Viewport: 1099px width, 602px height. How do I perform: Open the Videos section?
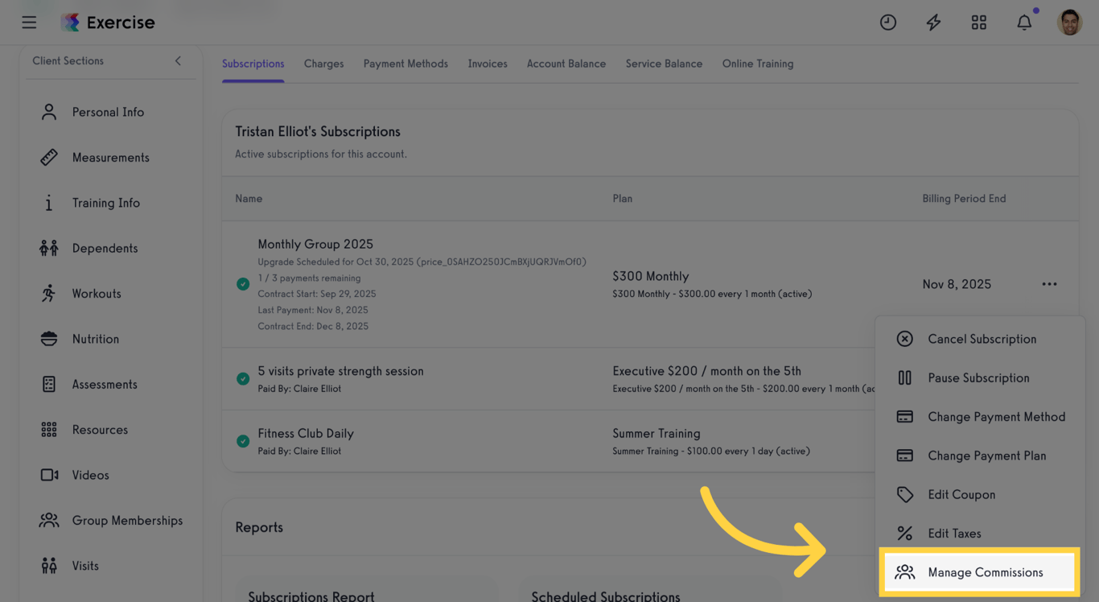click(90, 475)
